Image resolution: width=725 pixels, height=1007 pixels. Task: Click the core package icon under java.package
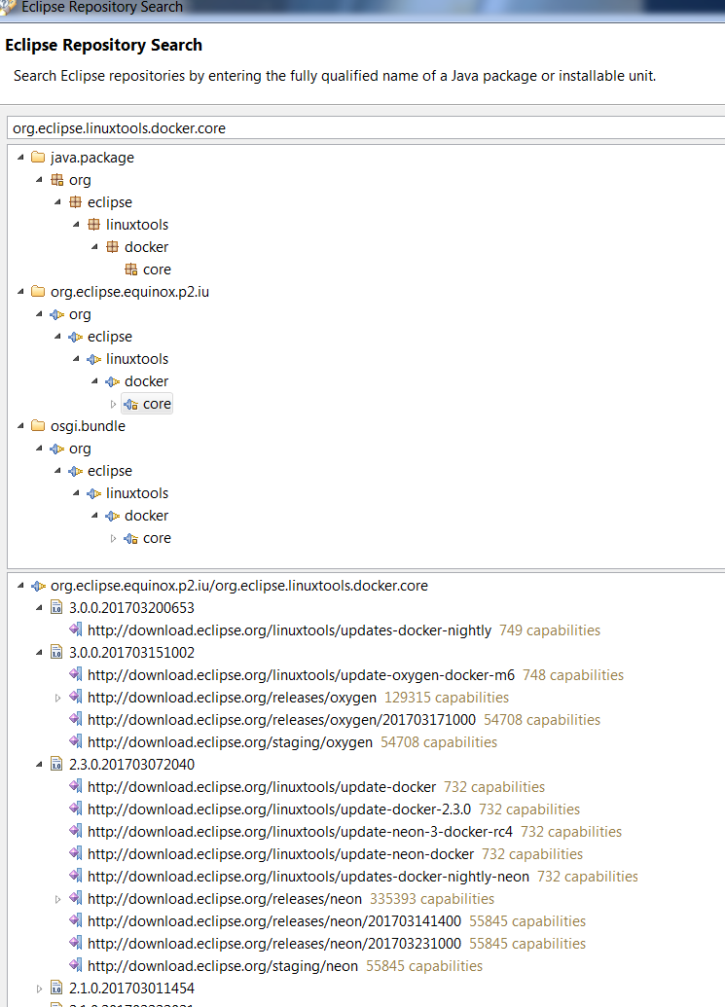click(x=131, y=270)
